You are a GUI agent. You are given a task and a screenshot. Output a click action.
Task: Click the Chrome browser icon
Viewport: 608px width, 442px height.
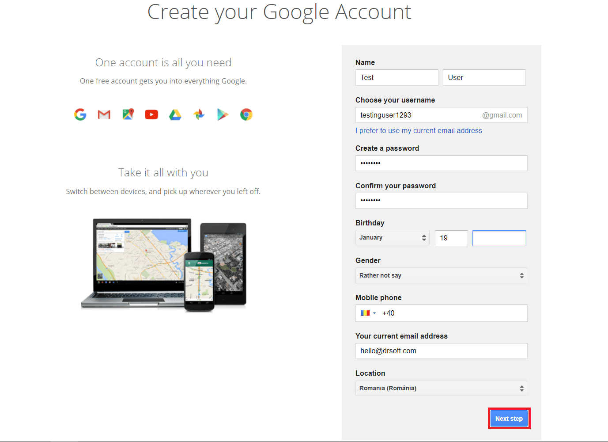tap(246, 114)
